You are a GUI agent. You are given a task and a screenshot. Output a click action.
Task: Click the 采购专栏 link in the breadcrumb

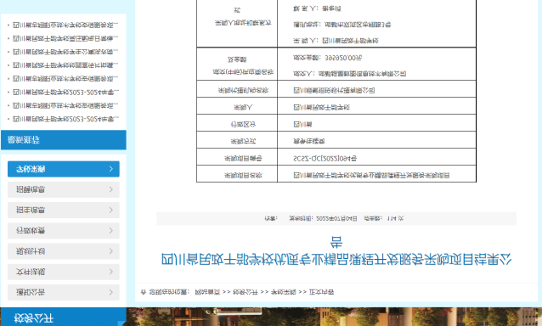tap(284, 292)
